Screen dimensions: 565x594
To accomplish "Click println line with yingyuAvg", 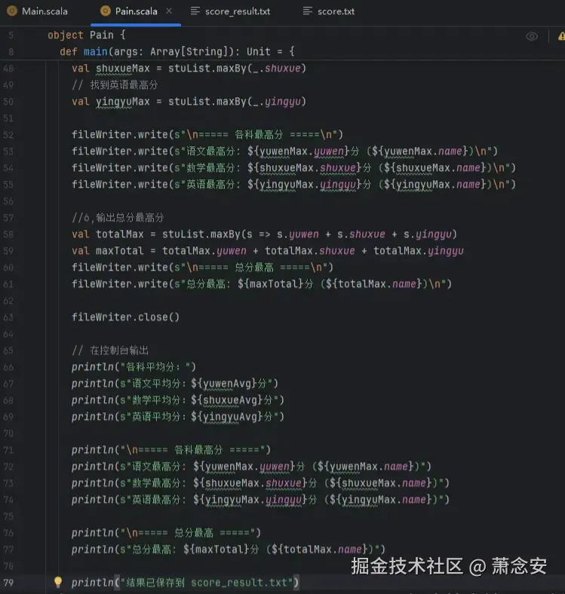I will pos(178,417).
